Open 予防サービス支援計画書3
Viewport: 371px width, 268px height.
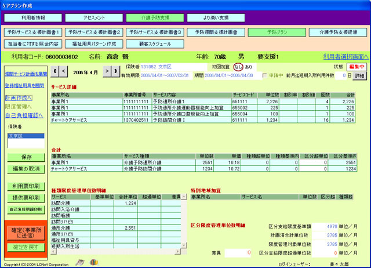point(155,32)
